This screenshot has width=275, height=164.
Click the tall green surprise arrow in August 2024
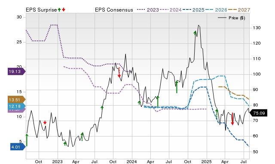(177, 87)
